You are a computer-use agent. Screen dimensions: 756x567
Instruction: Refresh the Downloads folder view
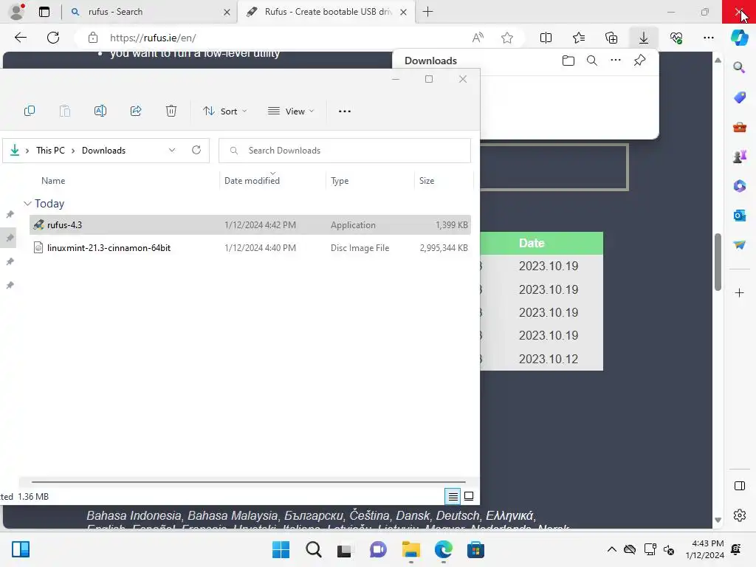pos(196,150)
